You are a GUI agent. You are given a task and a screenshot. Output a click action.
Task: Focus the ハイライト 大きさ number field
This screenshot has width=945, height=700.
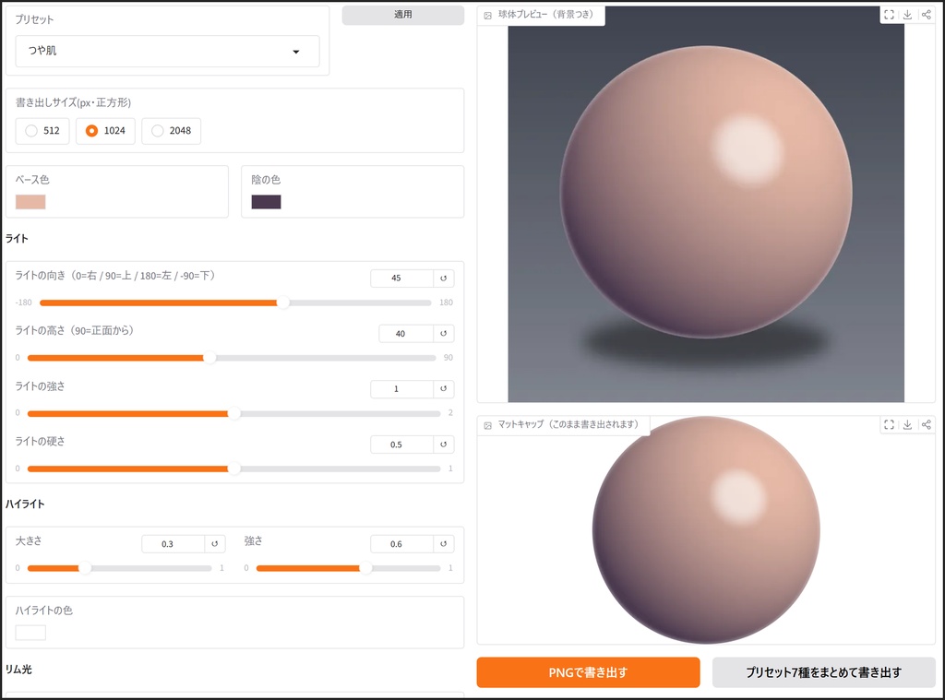[173, 544]
